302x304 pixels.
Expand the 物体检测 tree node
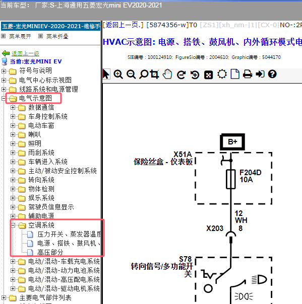13,189
